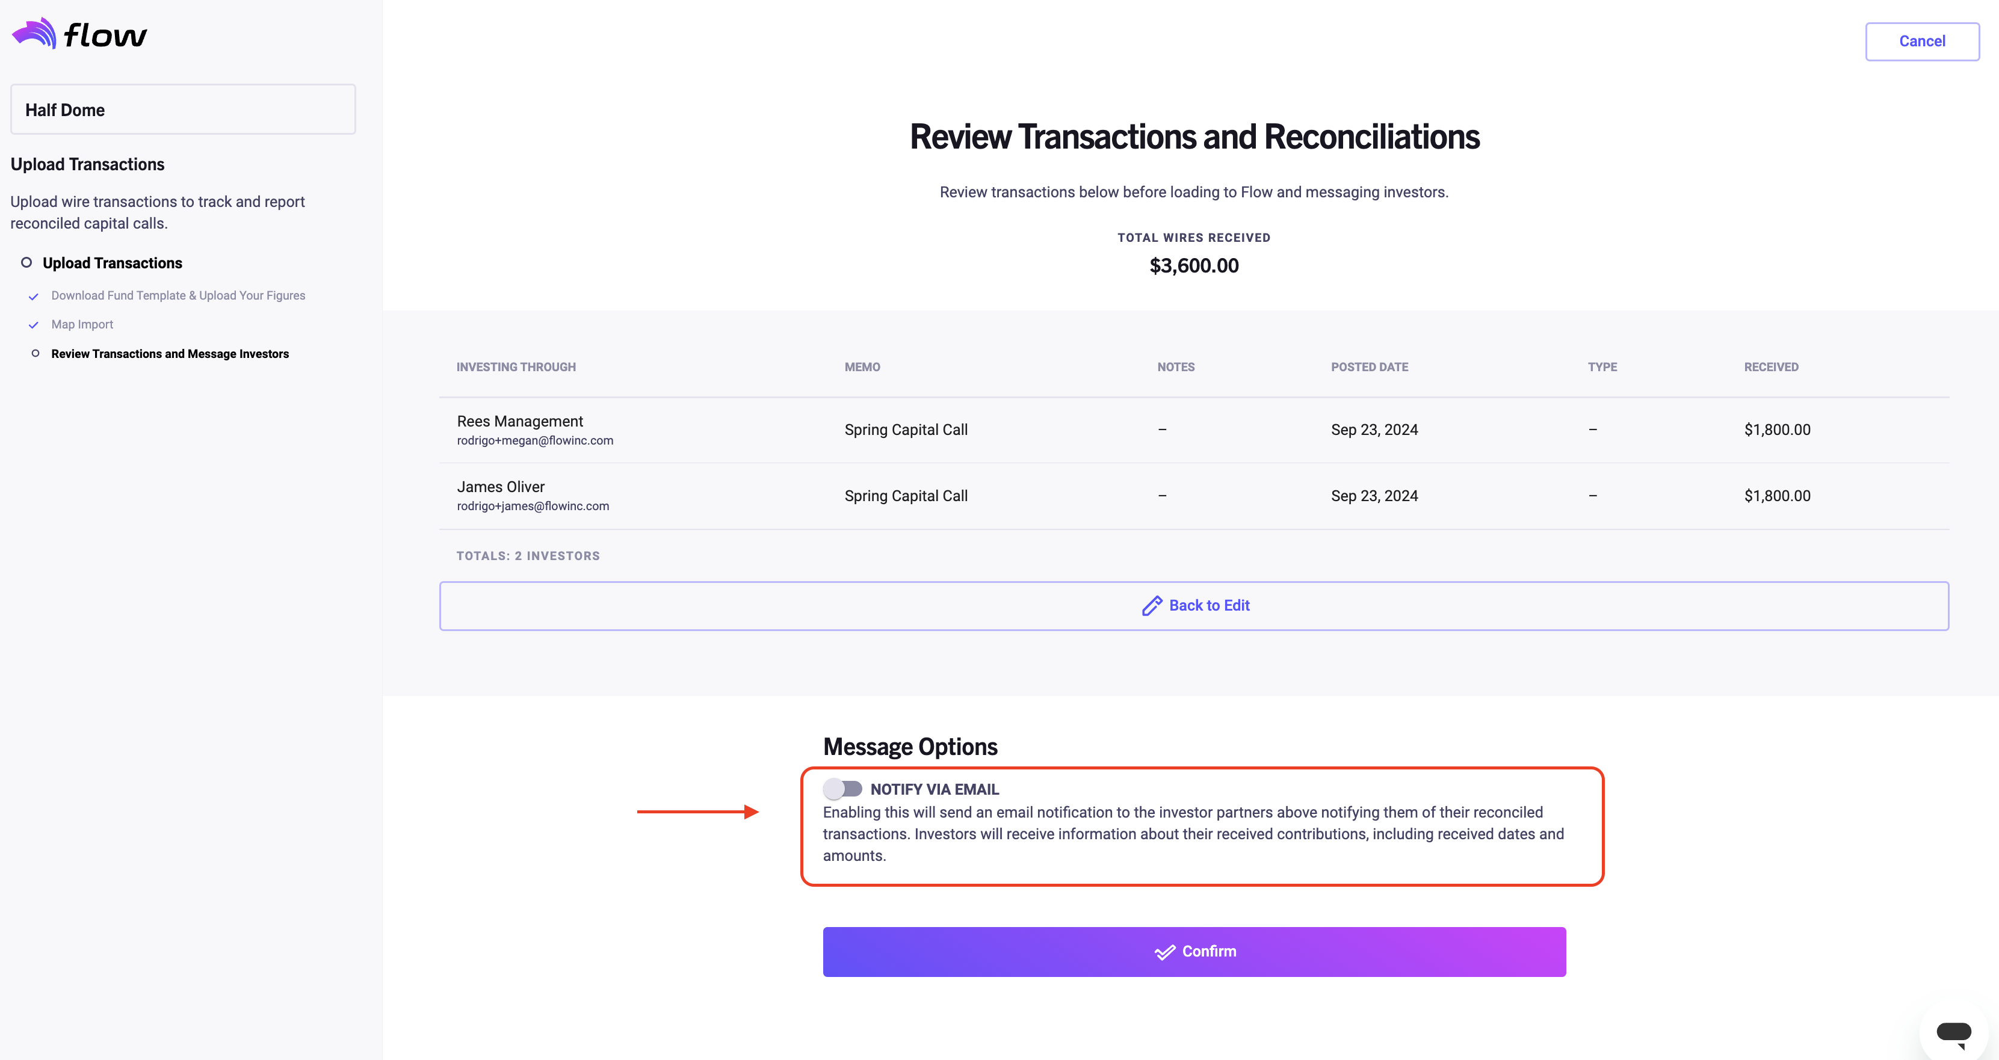This screenshot has height=1060, width=1999.
Task: Click $1,800.00 received for James Oliver
Action: point(1777,496)
